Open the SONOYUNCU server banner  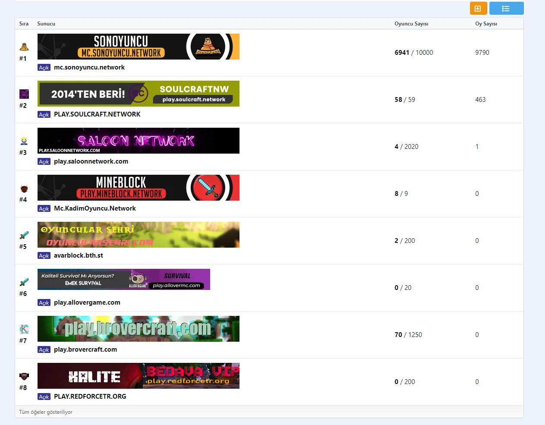click(138, 47)
